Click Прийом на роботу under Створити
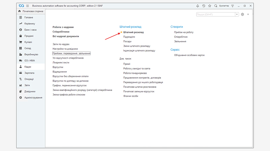 [x=184, y=32]
